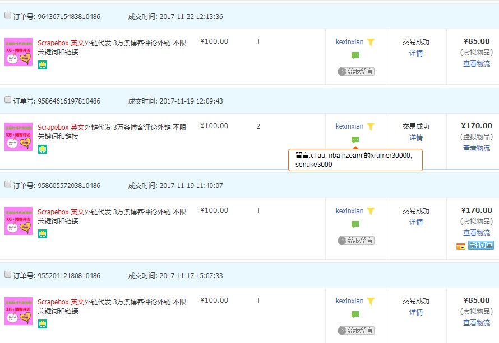Click the Wangwang contact icon under the first product image
Viewport: 499px width, 343px height.
coord(43,64)
